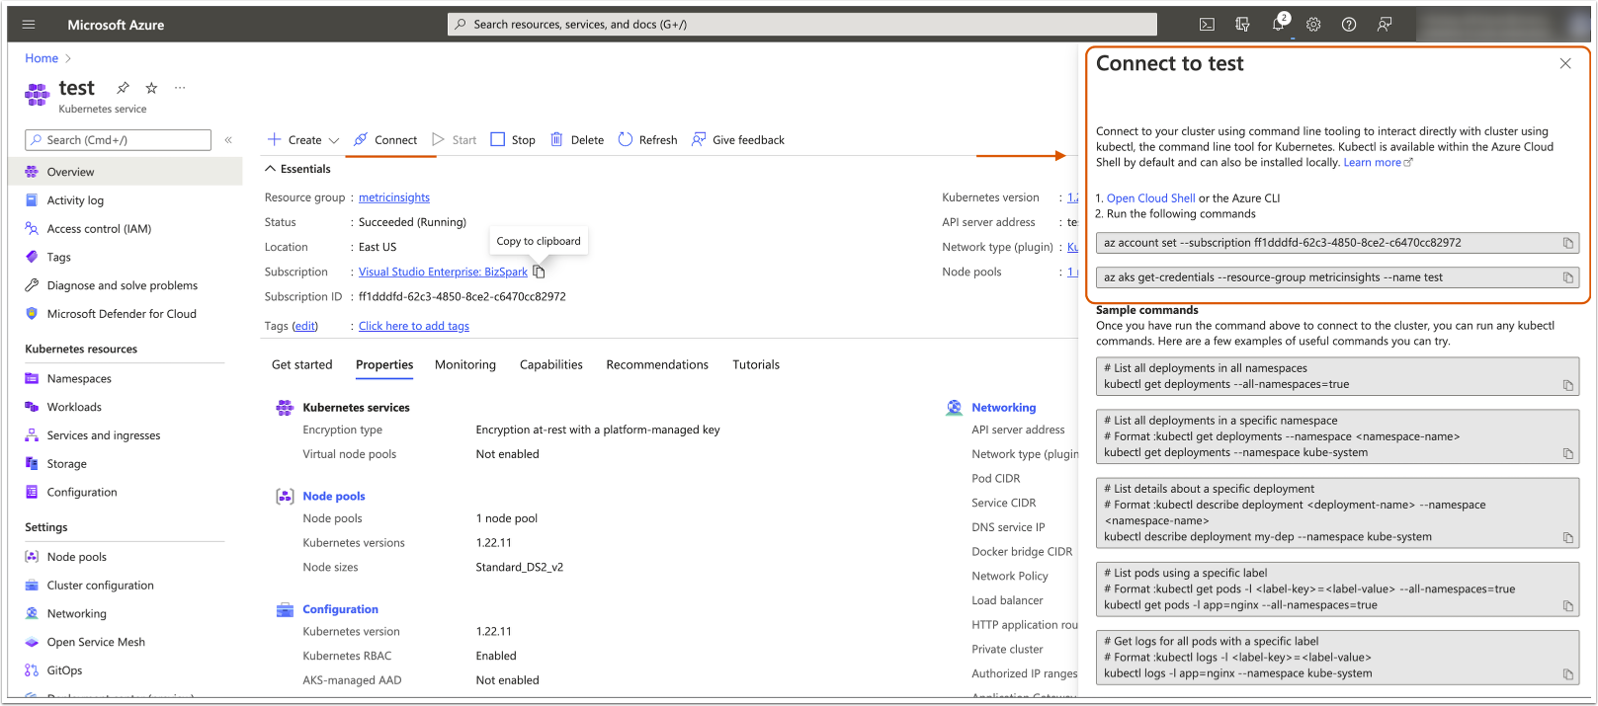Viewport: 1598px width, 706px height.
Task: Open the top-bar feedback icon
Action: [1385, 25]
